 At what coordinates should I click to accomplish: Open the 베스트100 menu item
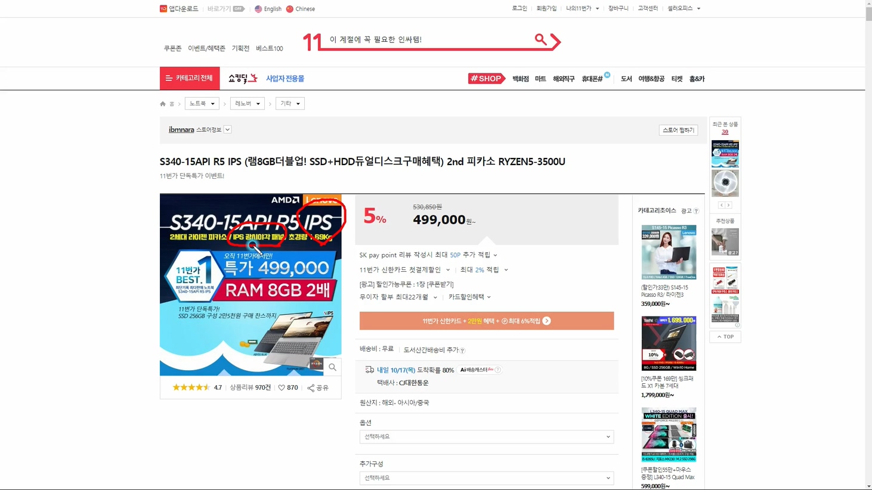click(270, 48)
